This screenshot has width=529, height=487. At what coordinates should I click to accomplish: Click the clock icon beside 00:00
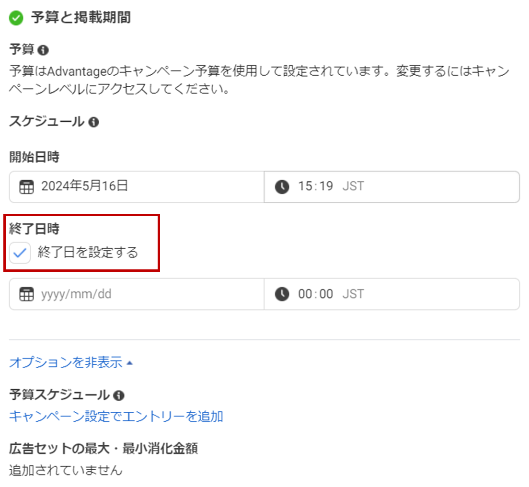point(282,294)
